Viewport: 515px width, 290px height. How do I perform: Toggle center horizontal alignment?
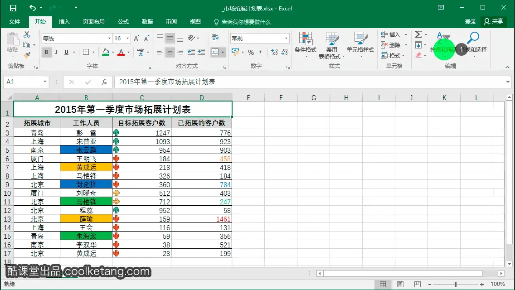[170, 52]
